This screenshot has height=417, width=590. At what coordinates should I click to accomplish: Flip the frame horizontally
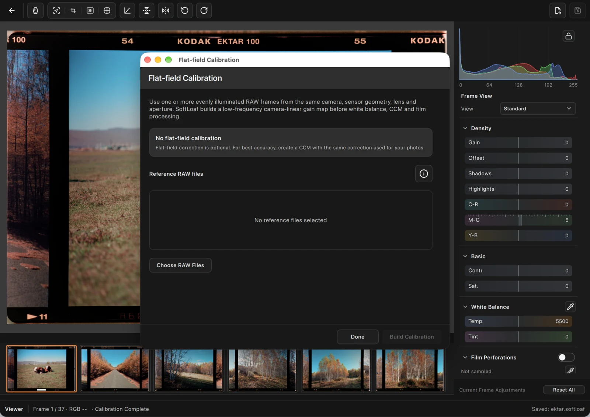pos(166,11)
